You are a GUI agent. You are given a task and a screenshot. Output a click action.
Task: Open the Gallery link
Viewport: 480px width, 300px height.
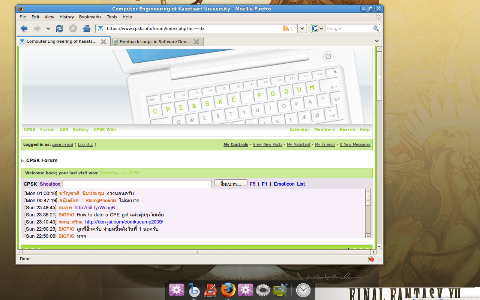click(81, 129)
